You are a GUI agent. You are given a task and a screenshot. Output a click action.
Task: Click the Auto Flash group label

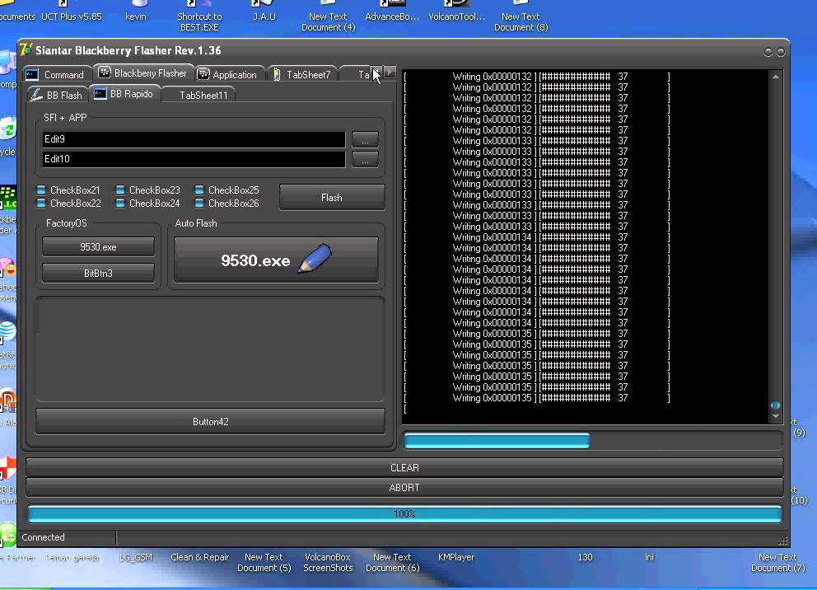coord(196,223)
